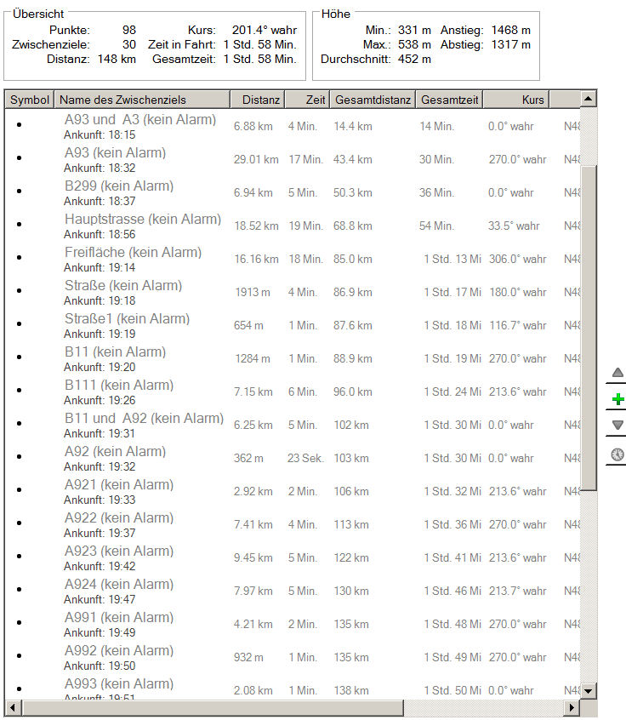The width and height of the screenshot is (626, 720).
Task: Click the Zeit column header
Action: pyautogui.click(x=307, y=100)
